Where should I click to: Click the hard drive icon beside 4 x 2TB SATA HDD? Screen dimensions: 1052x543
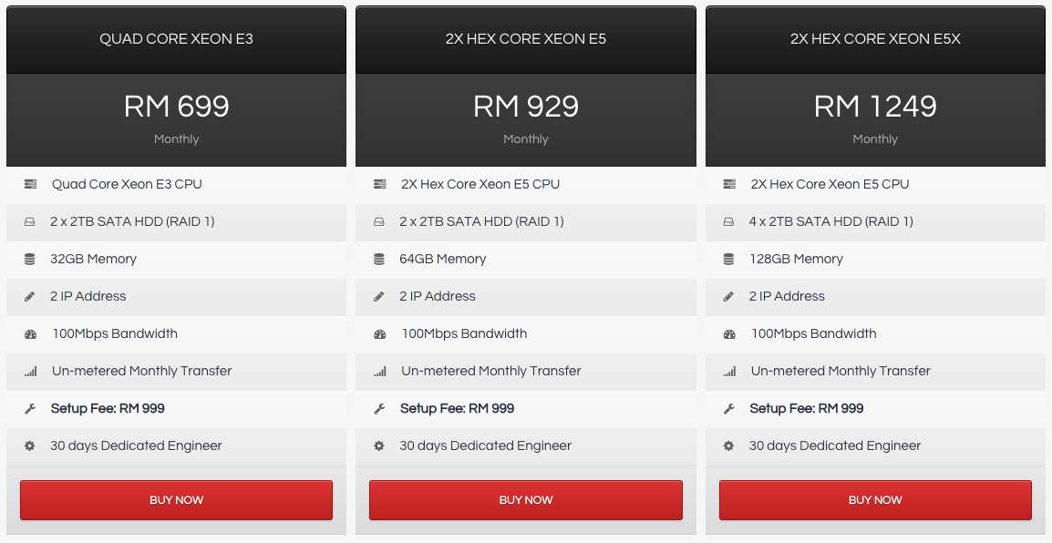click(728, 221)
